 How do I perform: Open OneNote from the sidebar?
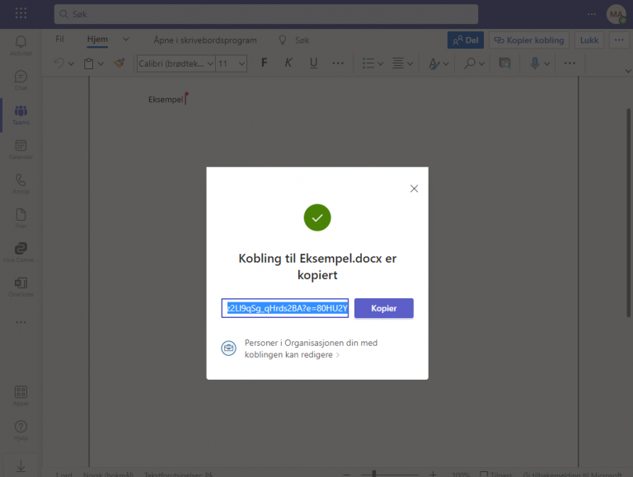21,286
